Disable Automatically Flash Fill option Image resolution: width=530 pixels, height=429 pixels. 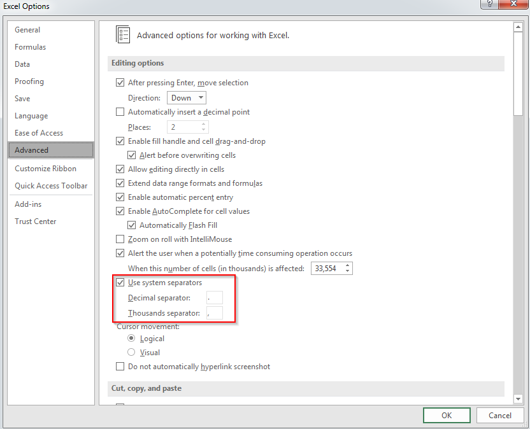[x=132, y=225]
